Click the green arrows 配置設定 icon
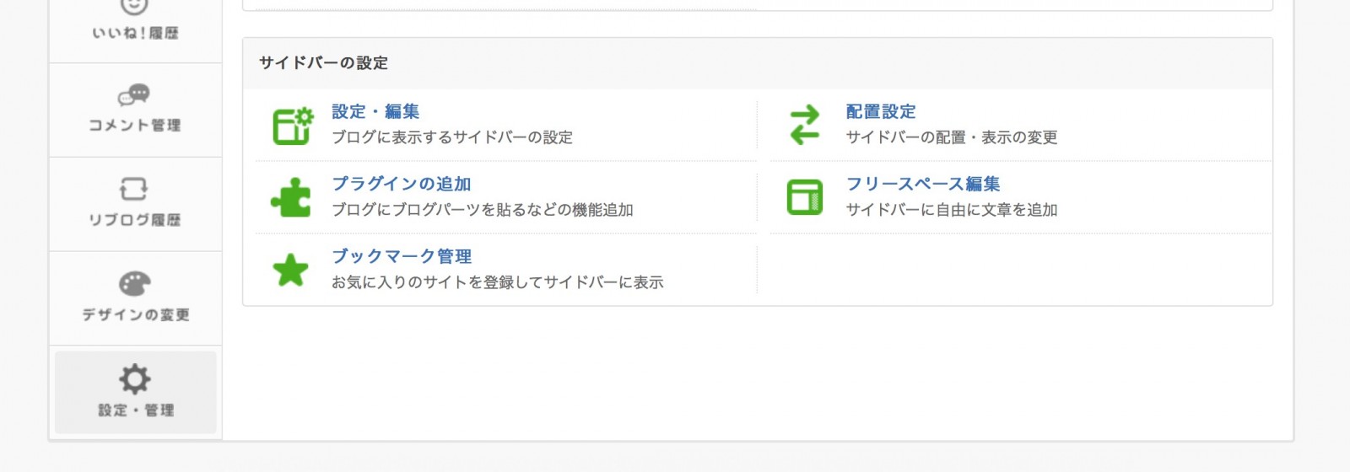The height and width of the screenshot is (472, 1350). pos(805,125)
